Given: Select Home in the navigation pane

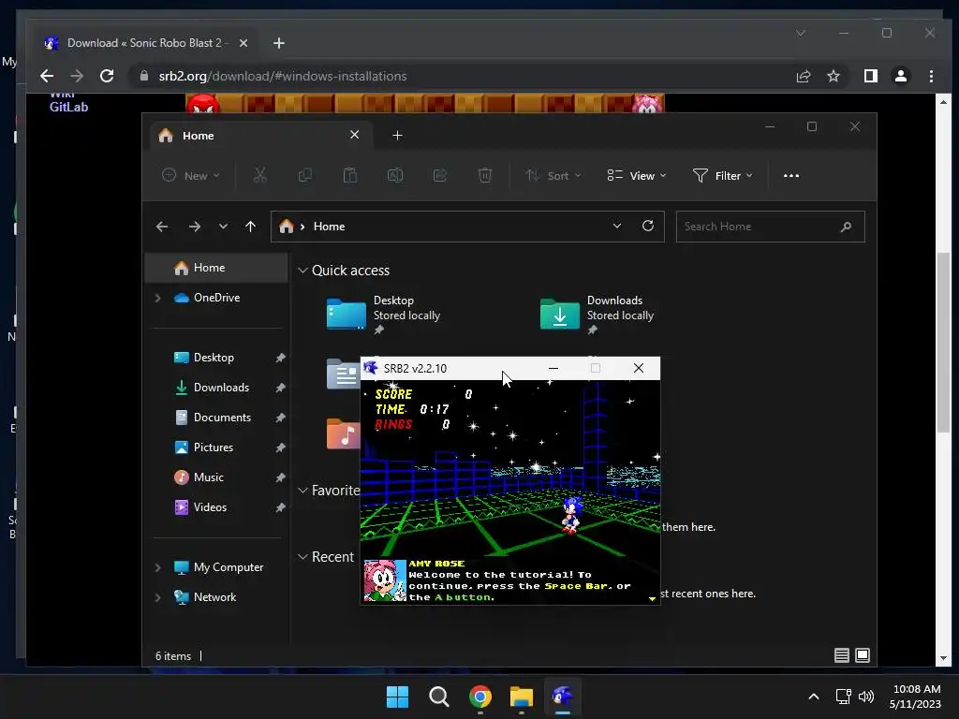Looking at the screenshot, I should (x=216, y=268).
